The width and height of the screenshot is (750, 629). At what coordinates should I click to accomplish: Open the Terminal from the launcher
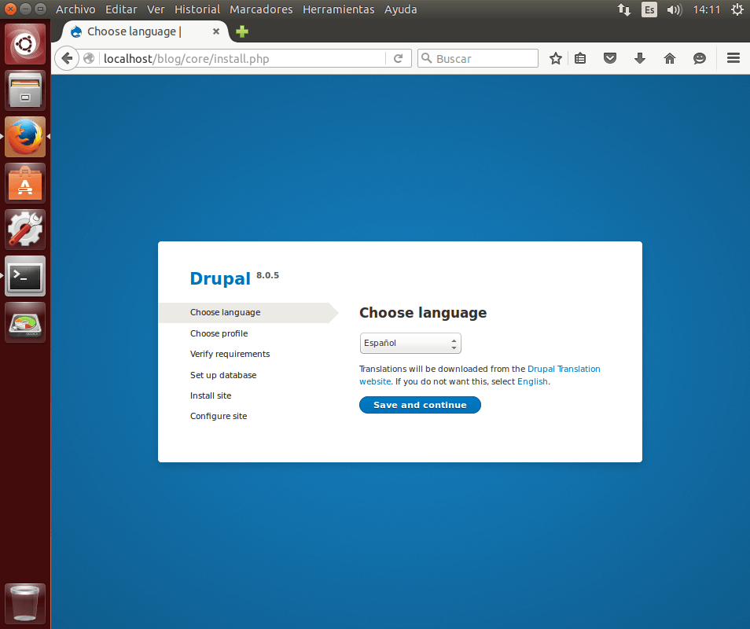click(25, 277)
